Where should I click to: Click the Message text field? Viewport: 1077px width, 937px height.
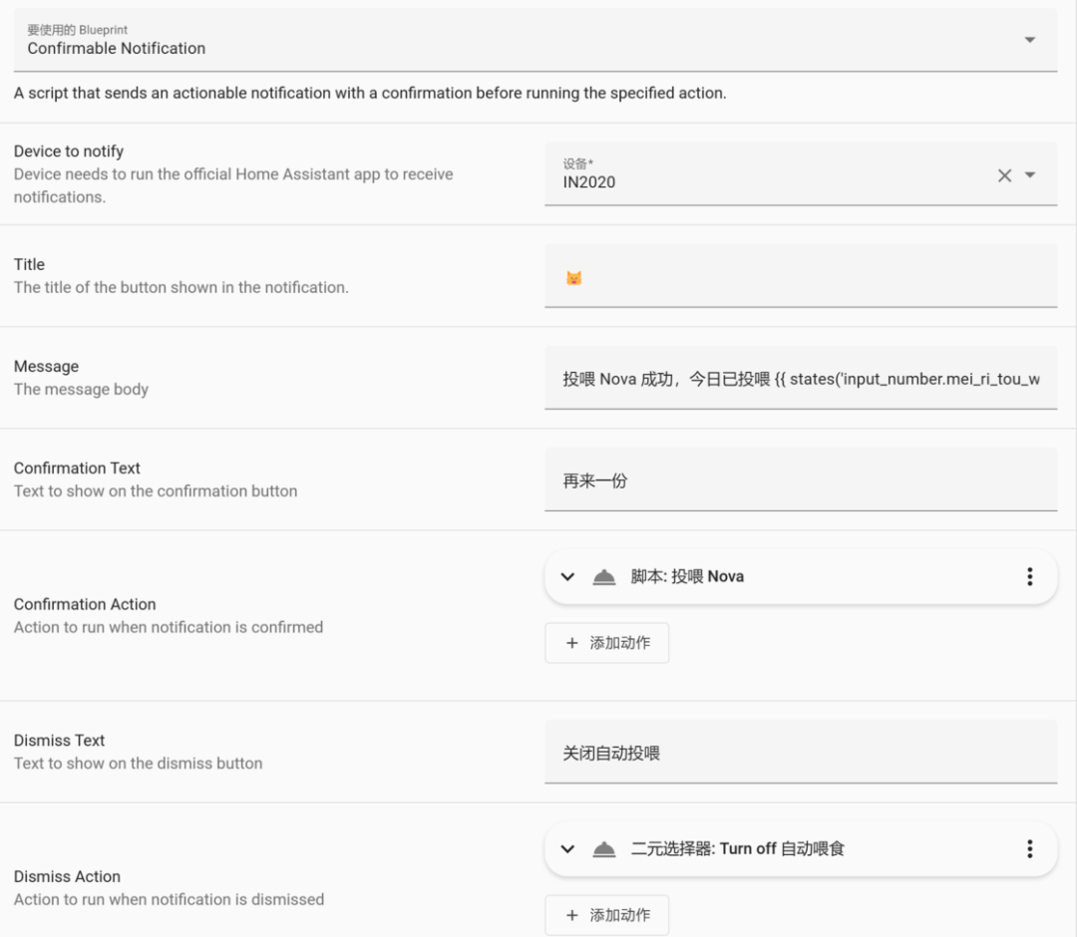pos(800,379)
